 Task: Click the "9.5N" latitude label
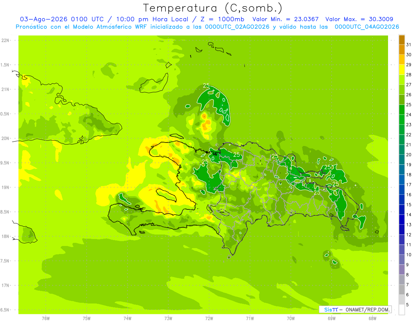tap(5, 163)
